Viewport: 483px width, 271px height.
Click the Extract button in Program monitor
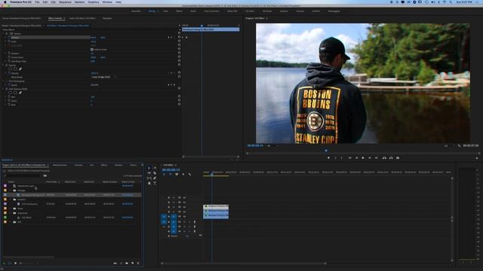(x=391, y=158)
